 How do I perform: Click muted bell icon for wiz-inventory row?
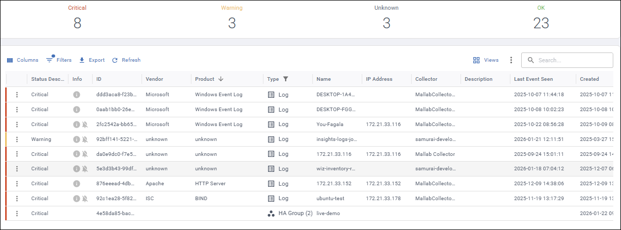[85, 169]
